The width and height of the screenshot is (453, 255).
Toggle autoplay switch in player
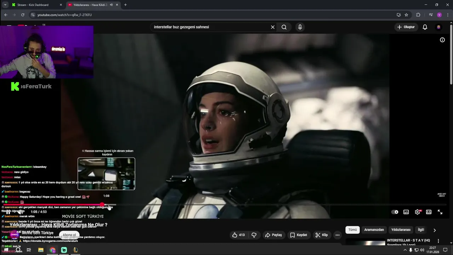[395, 212]
